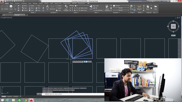Expand the Properties panel
The width and height of the screenshot is (182, 102).
[x=116, y=12]
